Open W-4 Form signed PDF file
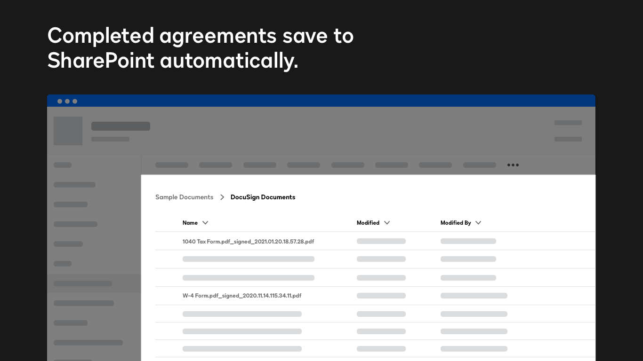643x361 pixels. click(242, 296)
